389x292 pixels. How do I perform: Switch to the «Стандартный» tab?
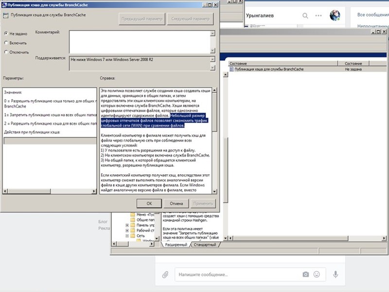(x=205, y=245)
